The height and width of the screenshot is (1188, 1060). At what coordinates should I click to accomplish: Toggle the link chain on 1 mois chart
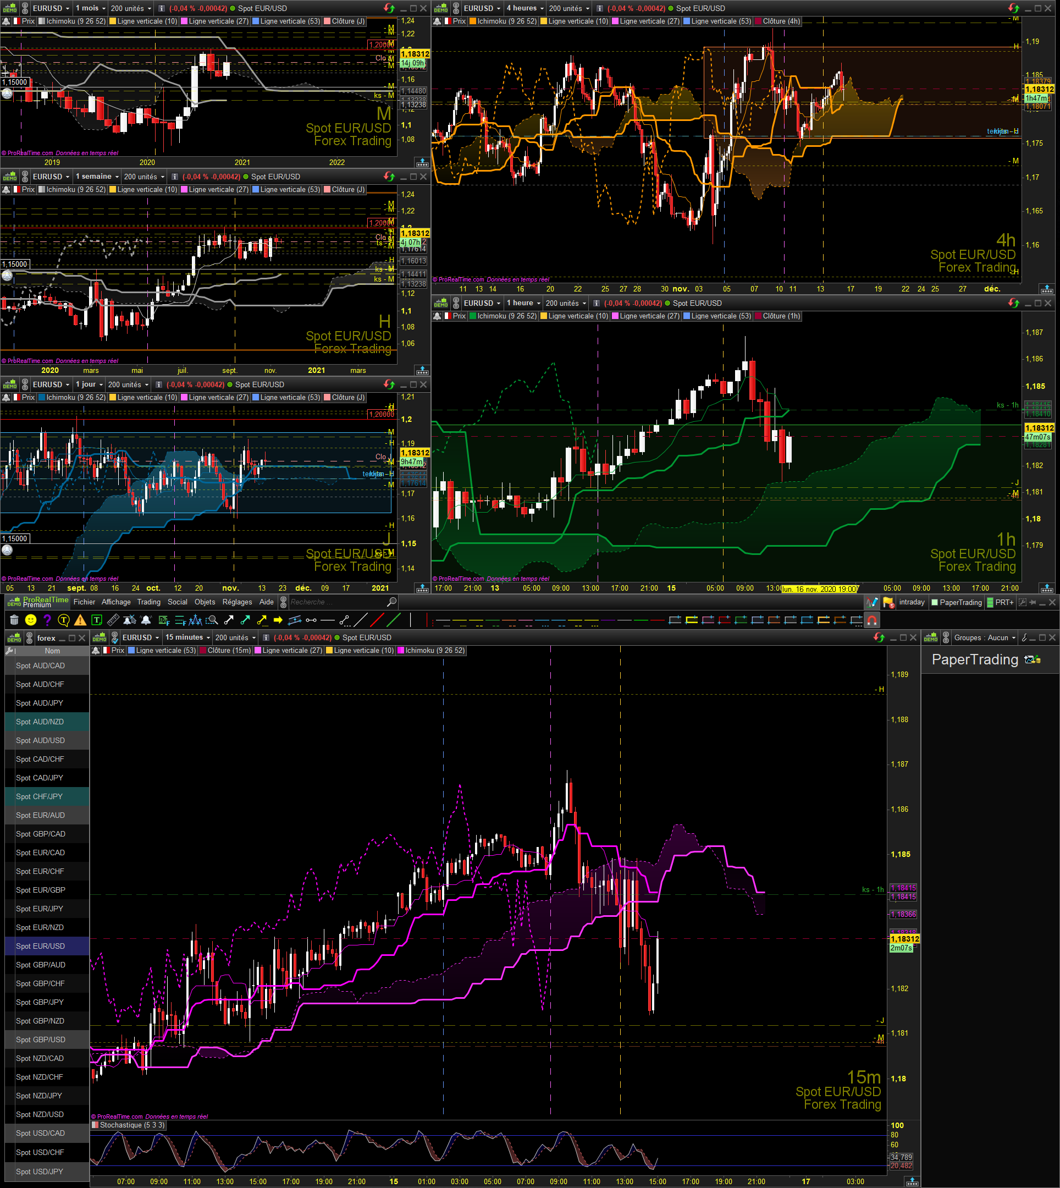pos(25,8)
